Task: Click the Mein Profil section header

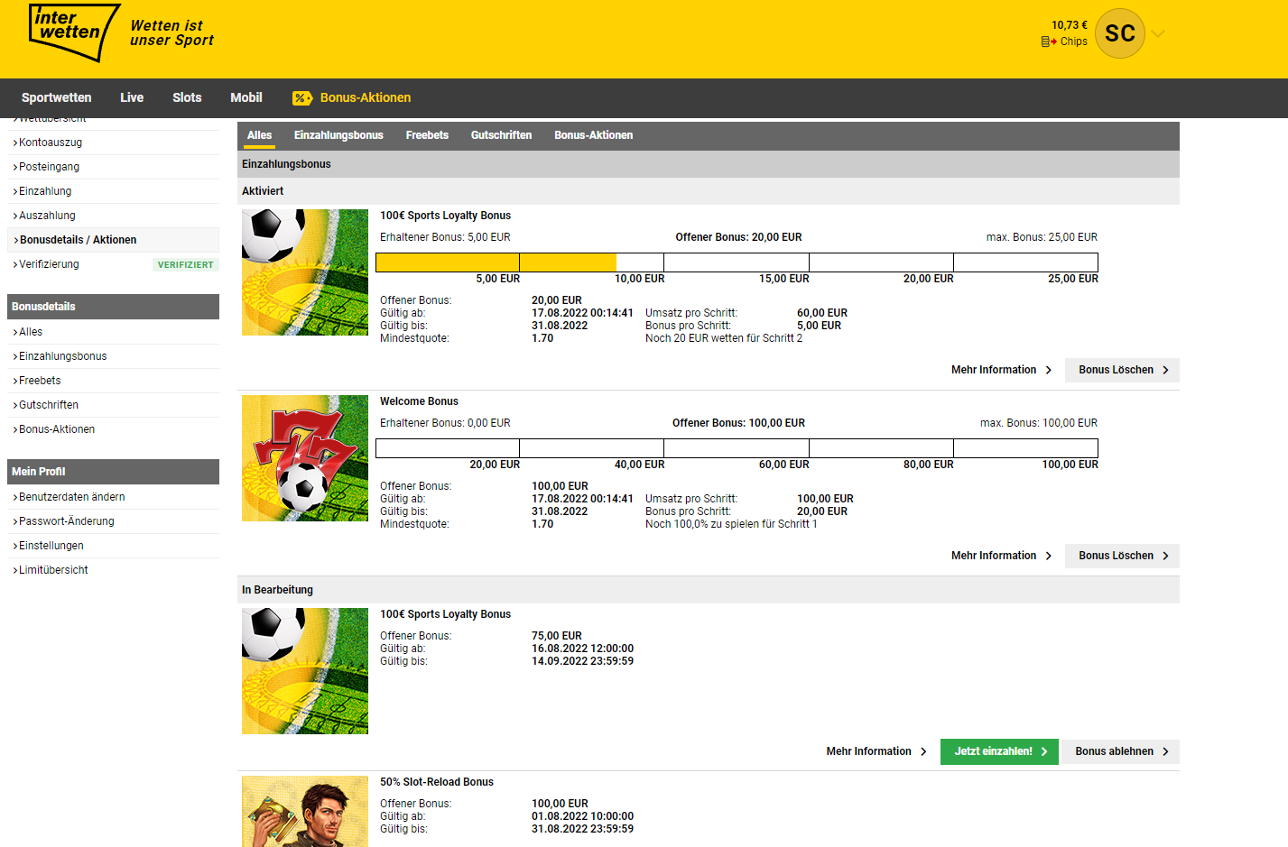Action: click(114, 472)
